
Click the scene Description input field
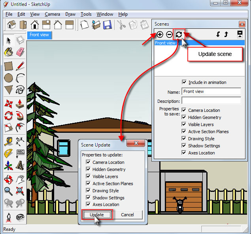point(211,100)
